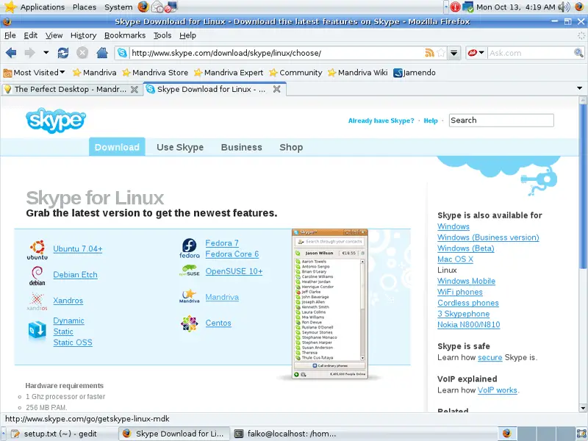
Task: Click the Already have Skype? link
Action: click(x=381, y=121)
